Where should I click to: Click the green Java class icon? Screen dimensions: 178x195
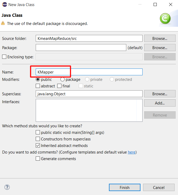coord(165,19)
